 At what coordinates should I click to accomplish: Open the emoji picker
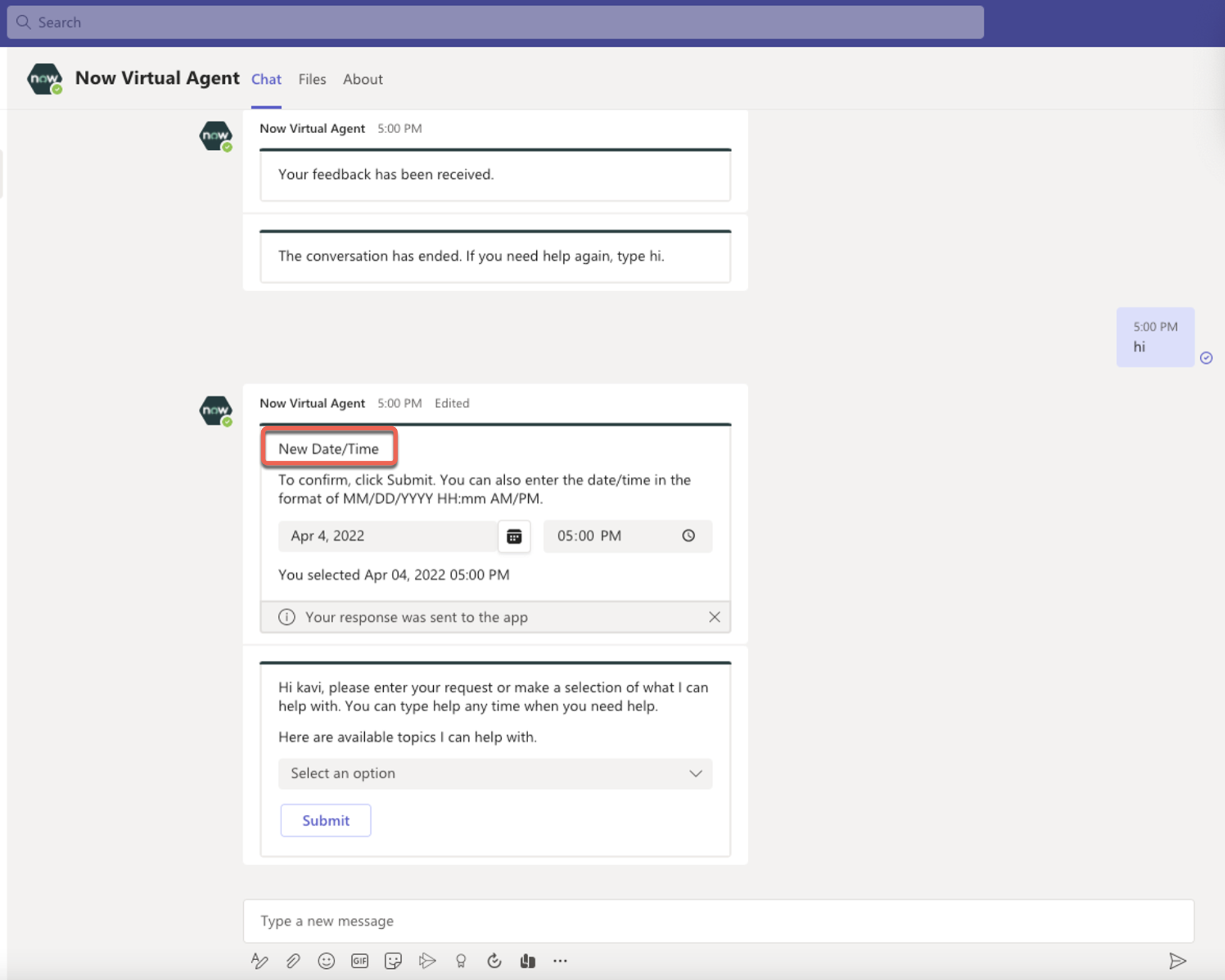click(x=326, y=961)
